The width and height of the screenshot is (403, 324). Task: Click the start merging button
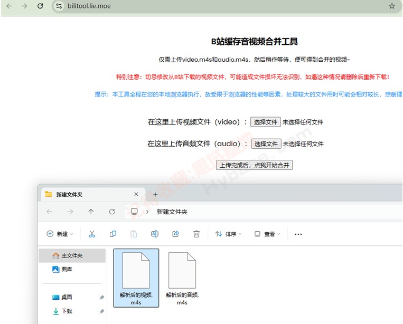[x=254, y=165]
